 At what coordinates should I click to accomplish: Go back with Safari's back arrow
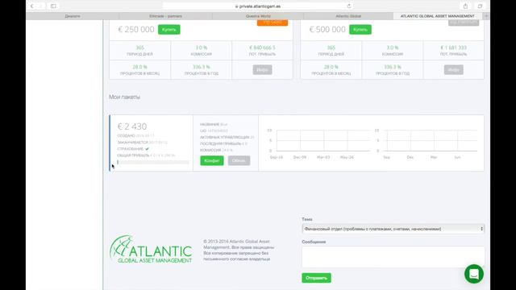(32, 6)
